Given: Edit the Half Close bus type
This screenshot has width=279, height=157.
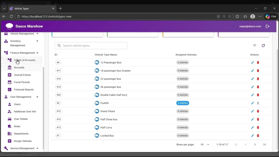Looking at the screenshot, I should 252,119.
